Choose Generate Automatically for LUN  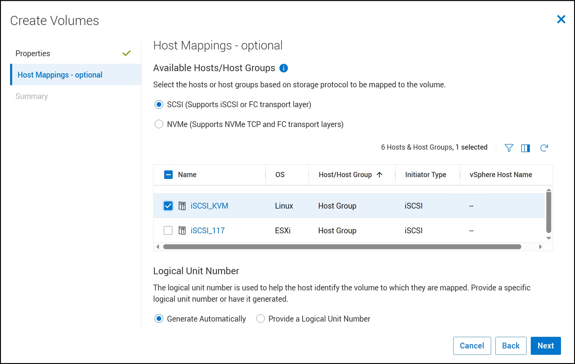(159, 319)
